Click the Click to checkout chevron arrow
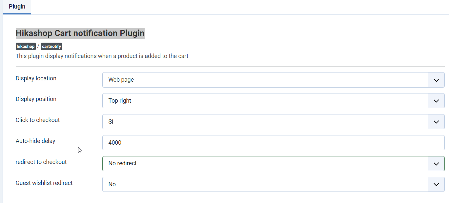 pos(436,122)
